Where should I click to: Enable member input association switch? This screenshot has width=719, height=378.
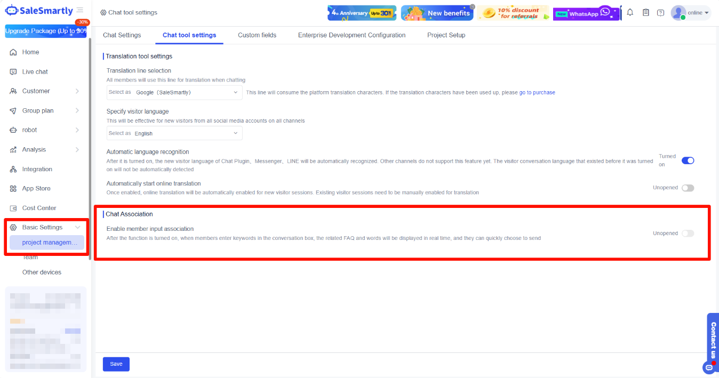(688, 233)
